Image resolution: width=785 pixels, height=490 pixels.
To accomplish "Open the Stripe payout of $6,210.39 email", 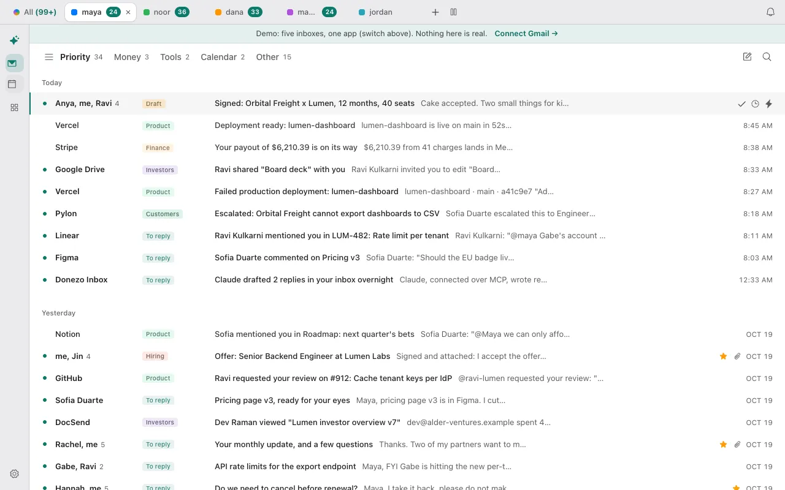I will 407,148.
